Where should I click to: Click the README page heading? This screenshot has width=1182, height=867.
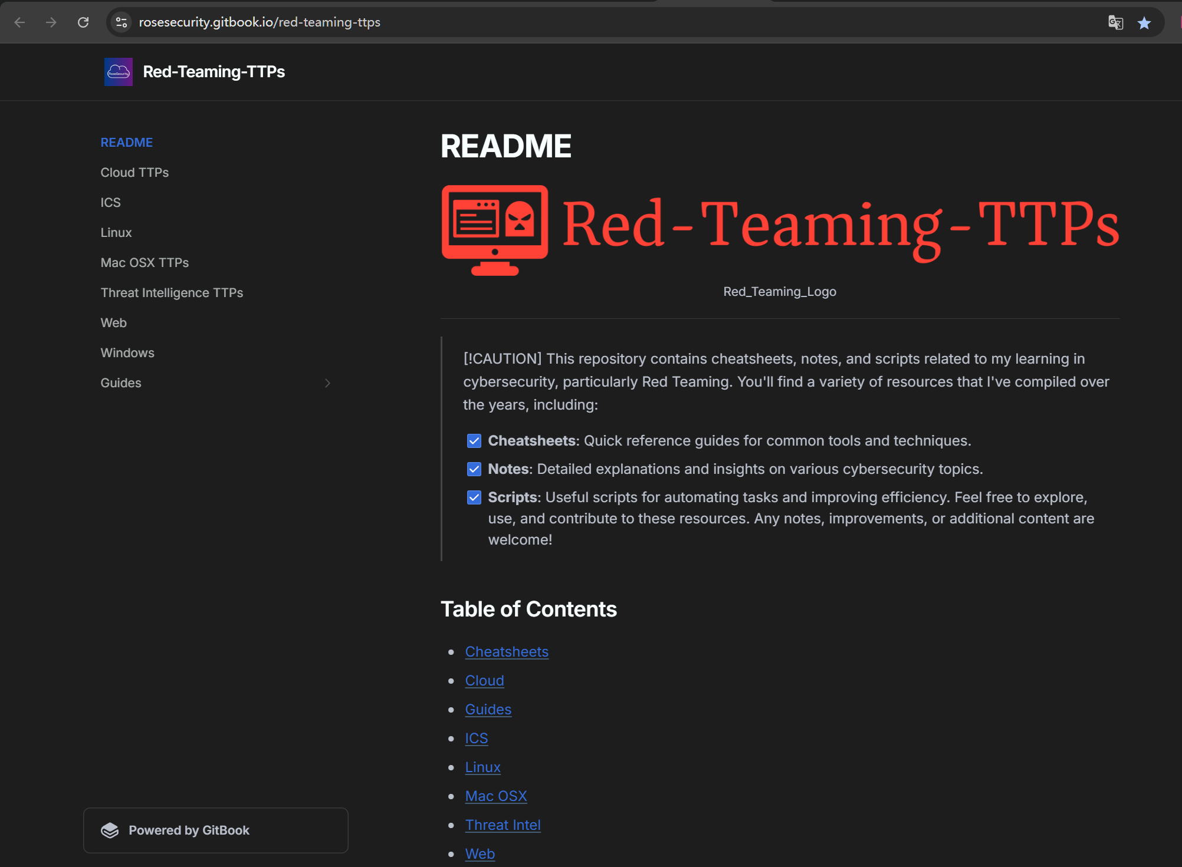tap(506, 146)
